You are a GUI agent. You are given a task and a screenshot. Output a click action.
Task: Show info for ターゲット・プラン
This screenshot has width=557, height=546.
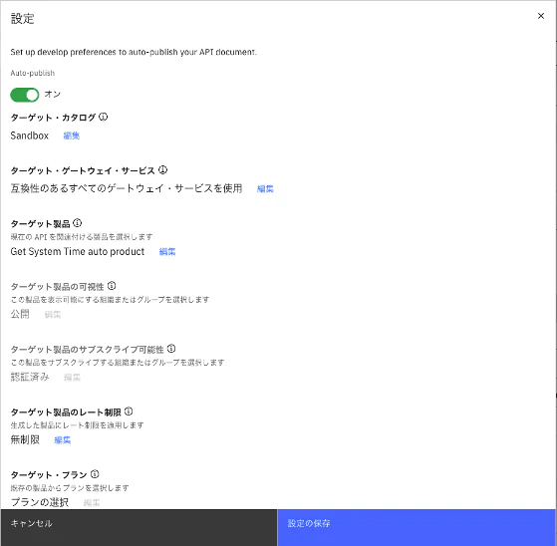tap(95, 474)
